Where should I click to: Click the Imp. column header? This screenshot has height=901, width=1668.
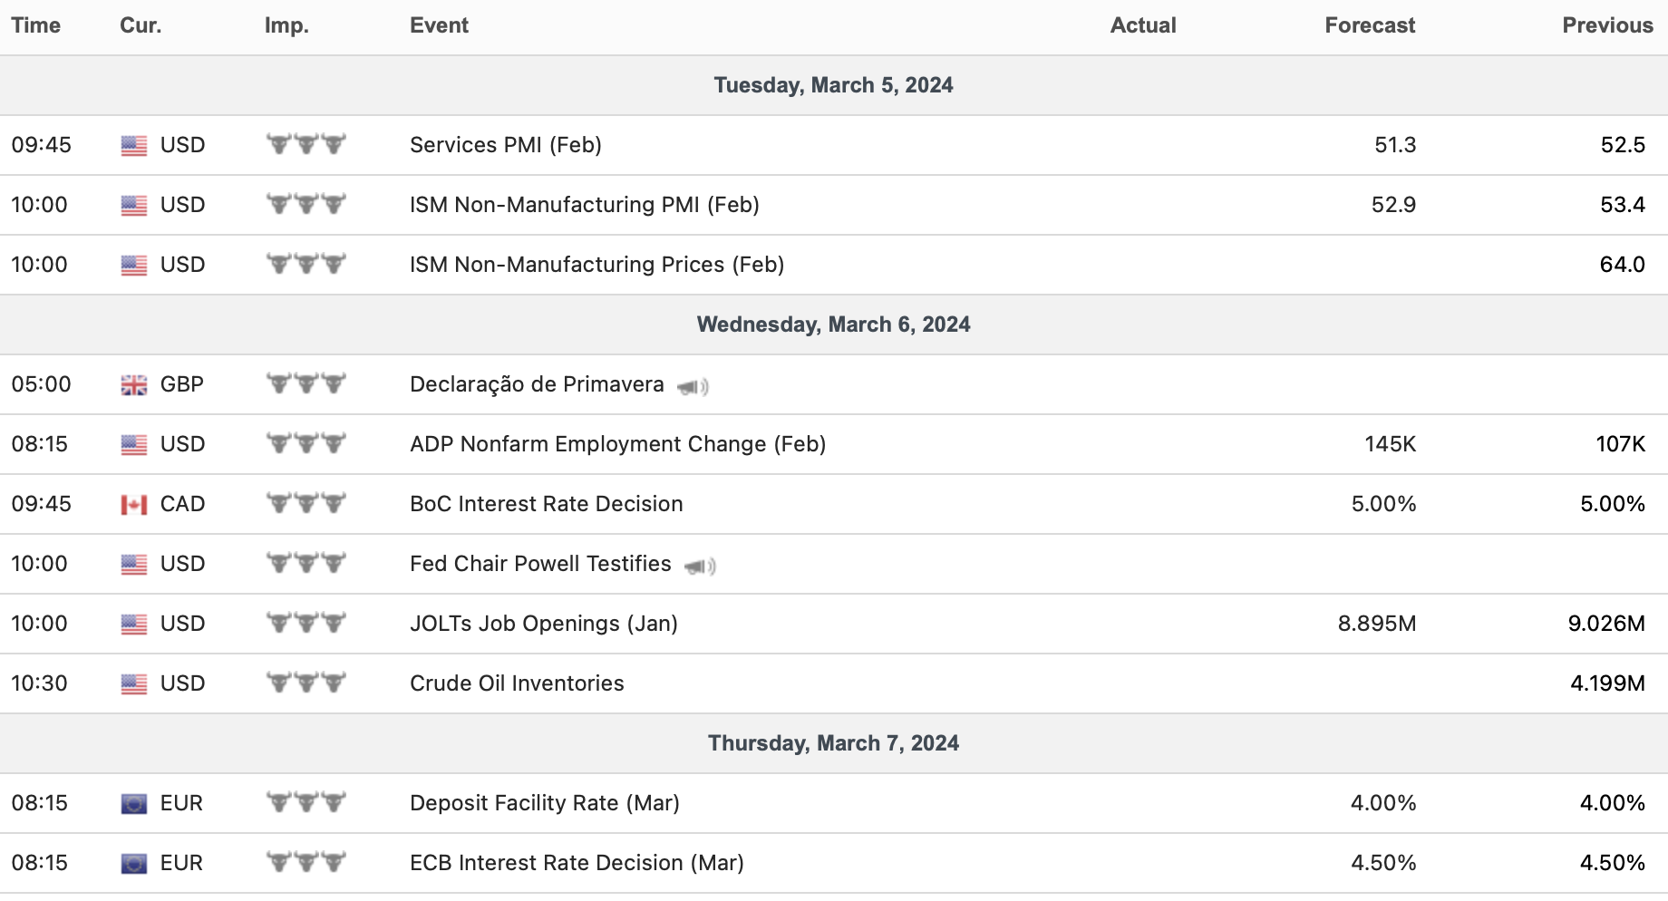click(286, 25)
